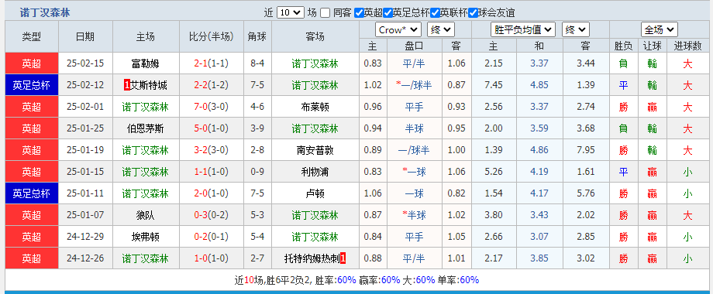This screenshot has height=294, width=713.
Task: Open the Crow* bookmaker dropdown
Action: 398,30
